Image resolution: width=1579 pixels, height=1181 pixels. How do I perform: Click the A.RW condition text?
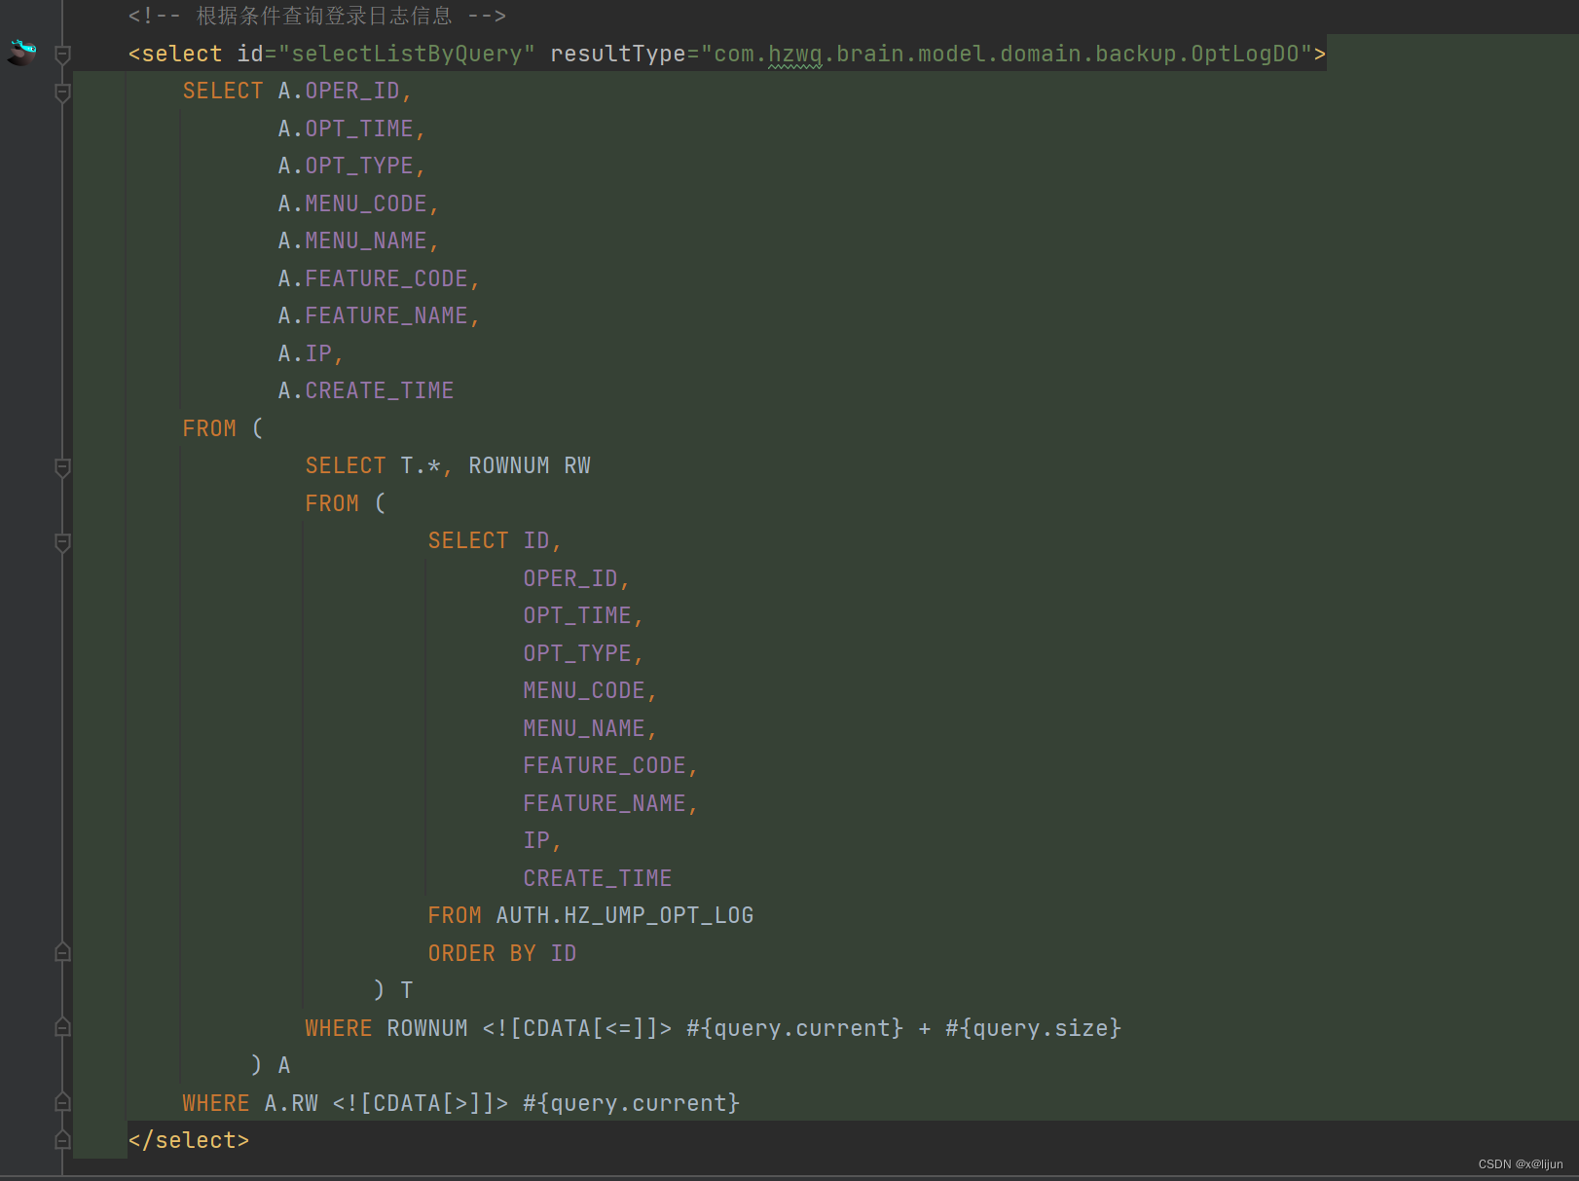coord(291,1103)
